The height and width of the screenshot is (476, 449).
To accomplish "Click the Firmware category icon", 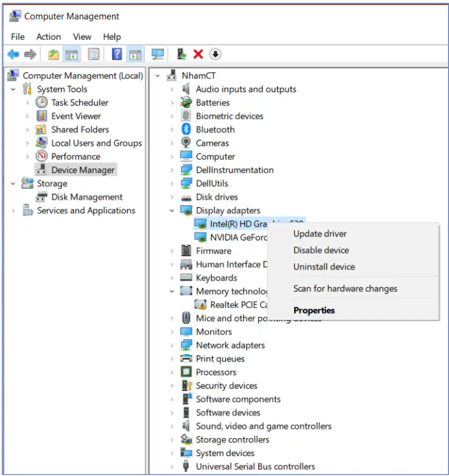I will tap(186, 251).
